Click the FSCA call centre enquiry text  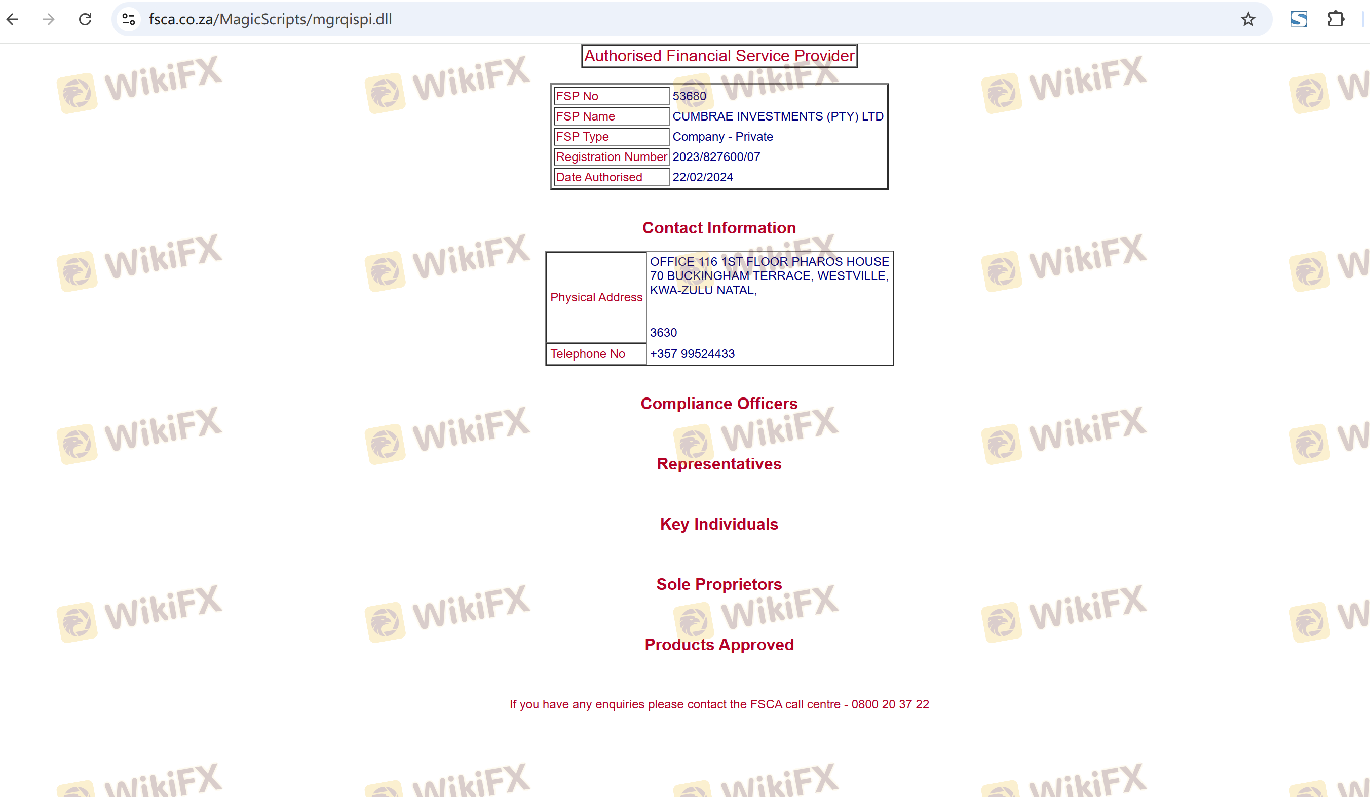pos(719,705)
